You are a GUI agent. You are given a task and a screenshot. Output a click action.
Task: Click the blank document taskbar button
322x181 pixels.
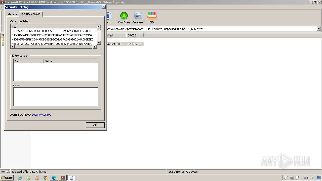pos(71,178)
